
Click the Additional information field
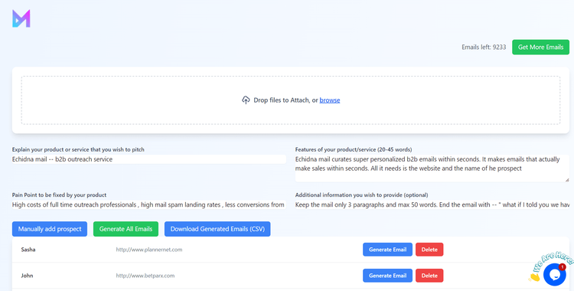(432, 205)
